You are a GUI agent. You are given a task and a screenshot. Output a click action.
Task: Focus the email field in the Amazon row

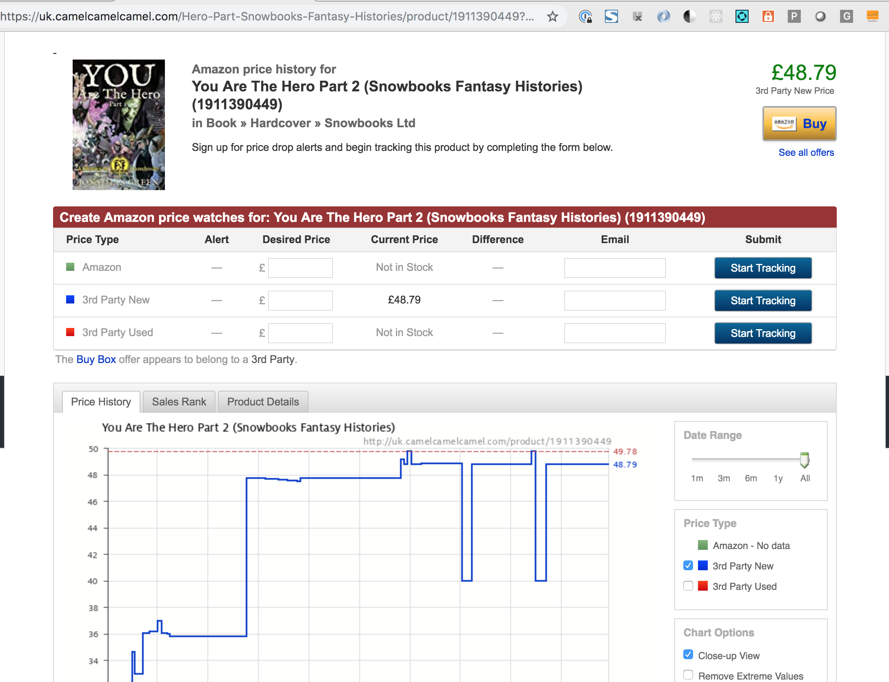[615, 268]
